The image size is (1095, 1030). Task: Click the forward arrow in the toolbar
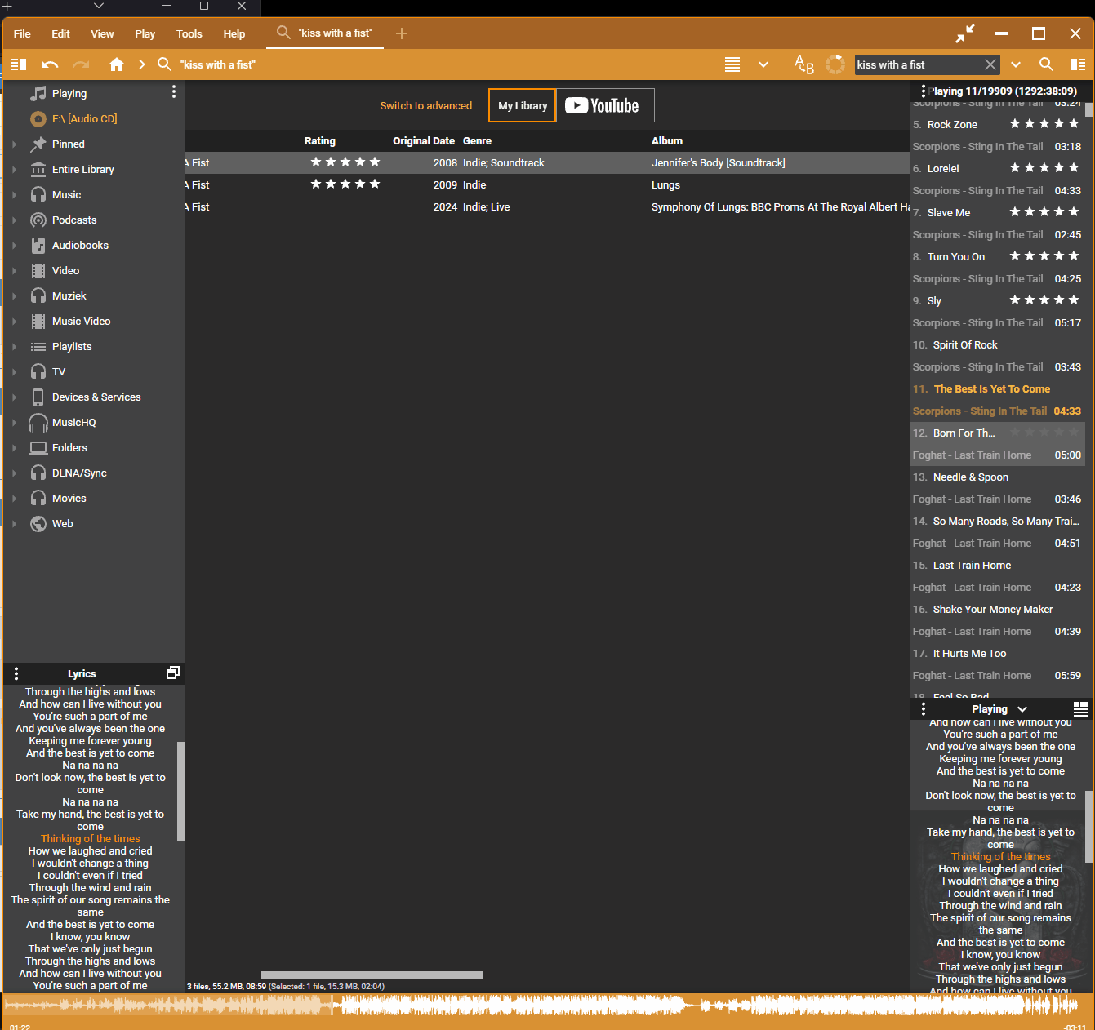pos(81,64)
